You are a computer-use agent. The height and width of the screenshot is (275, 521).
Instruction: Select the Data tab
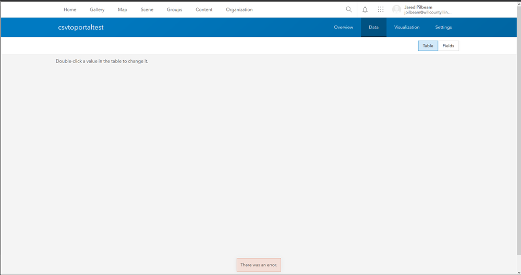373,27
